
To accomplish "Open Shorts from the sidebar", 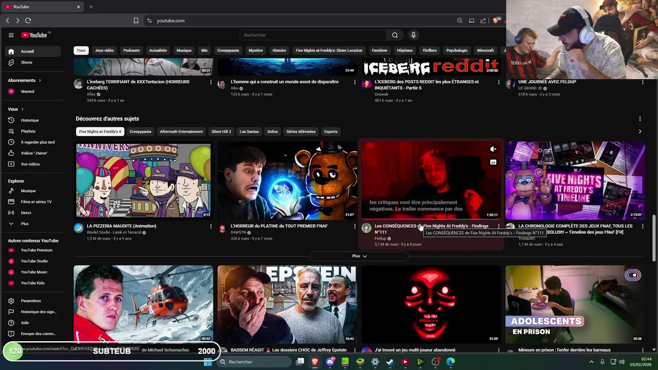I will point(32,62).
